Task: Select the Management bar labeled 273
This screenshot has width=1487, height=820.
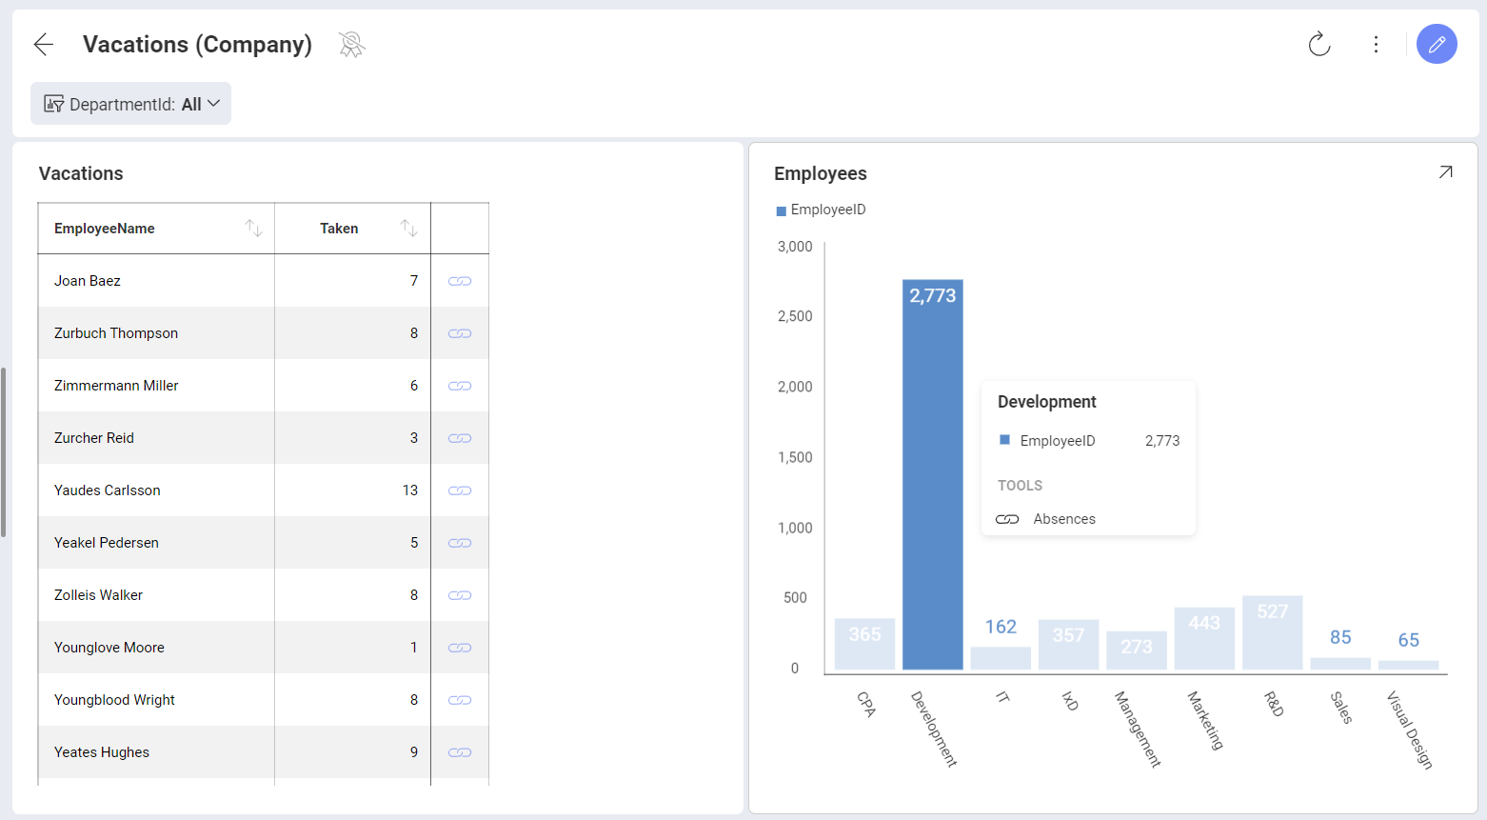Action: [x=1137, y=650]
